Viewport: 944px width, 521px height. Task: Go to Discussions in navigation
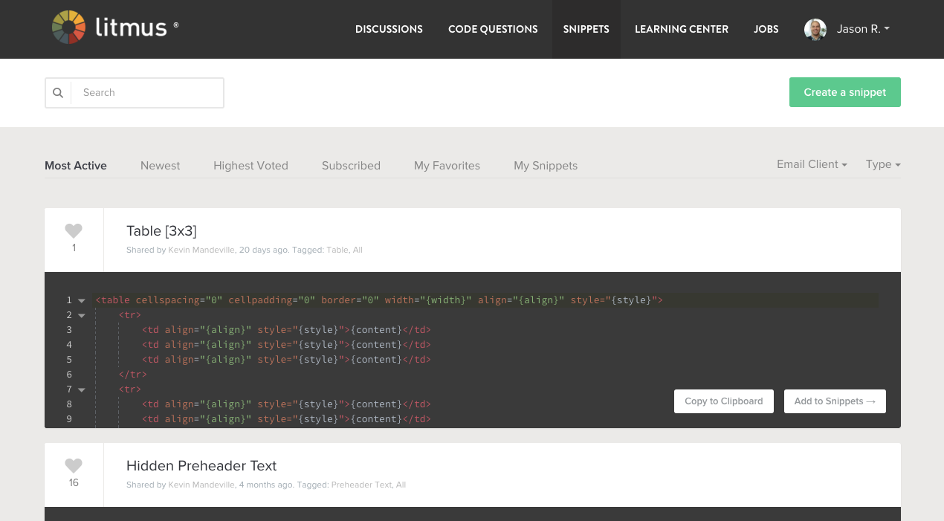pos(389,29)
